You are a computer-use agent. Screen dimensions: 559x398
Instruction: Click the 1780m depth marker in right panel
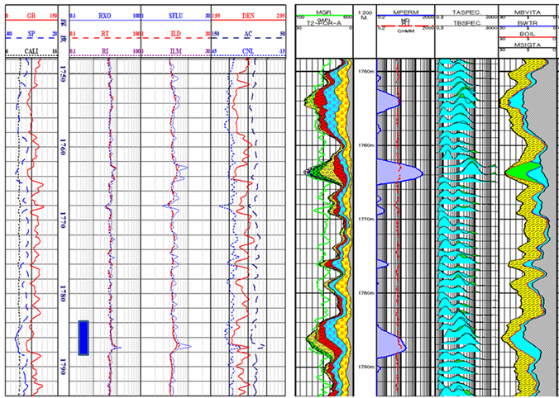coord(365,293)
